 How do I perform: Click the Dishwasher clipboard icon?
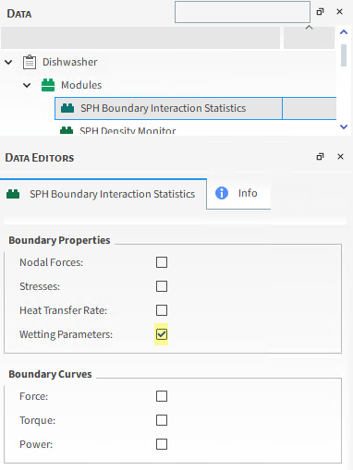30,62
